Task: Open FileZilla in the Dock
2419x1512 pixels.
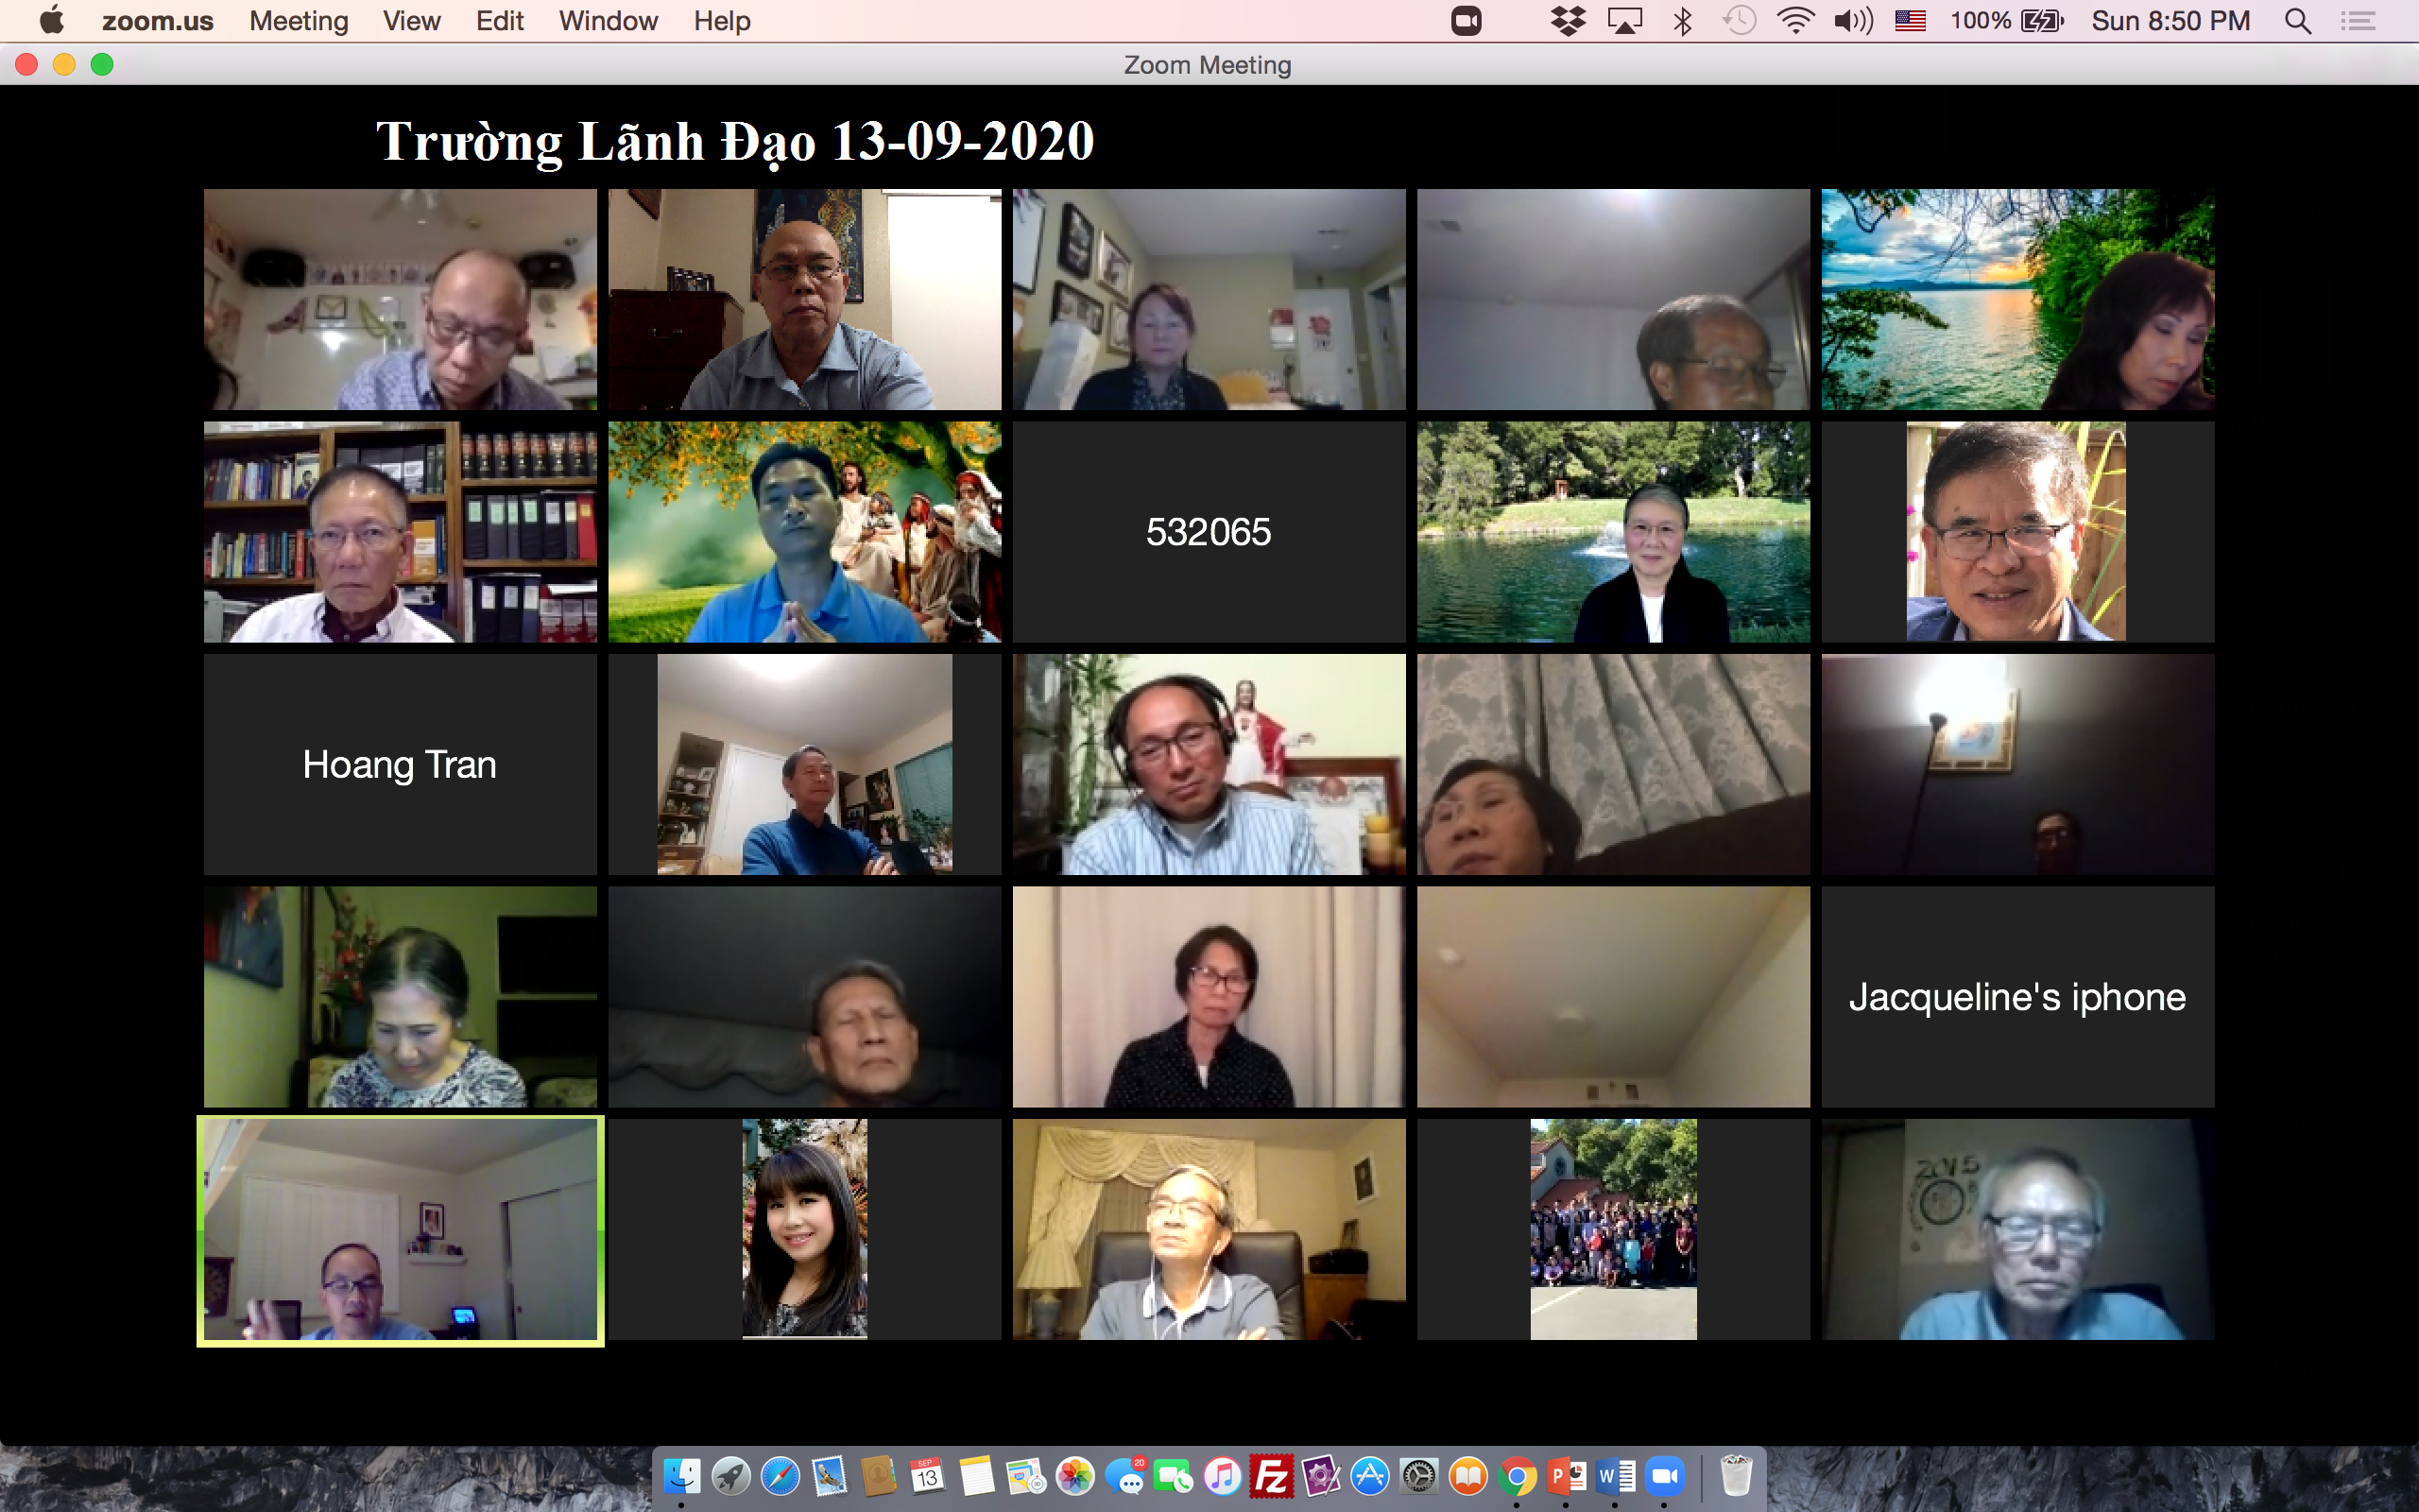Action: (1271, 1476)
